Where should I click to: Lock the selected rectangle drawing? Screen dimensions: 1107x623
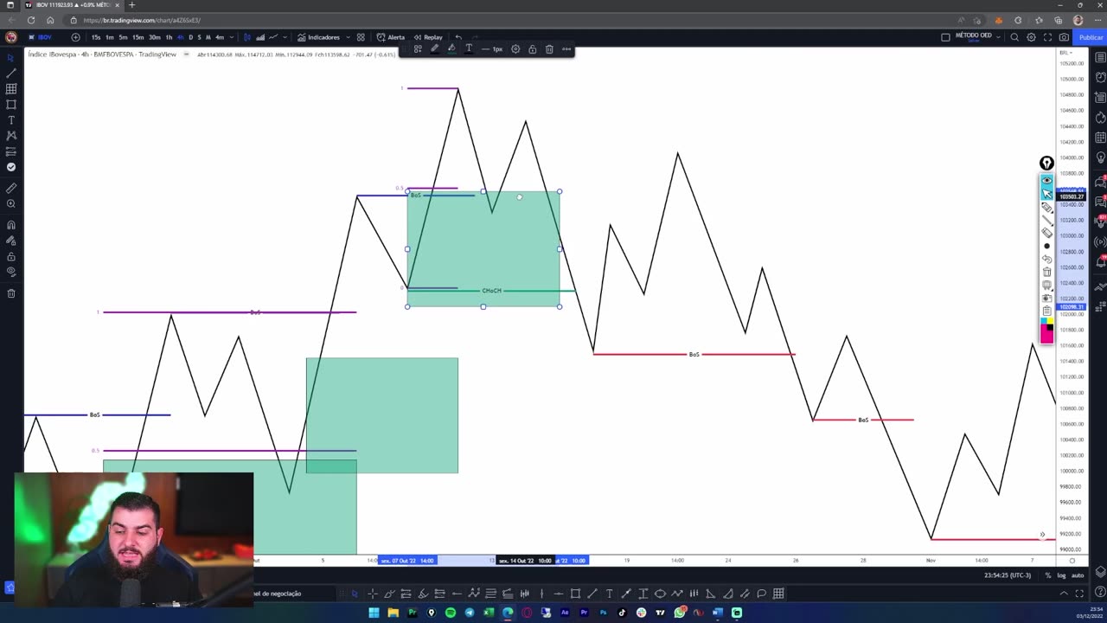point(533,49)
